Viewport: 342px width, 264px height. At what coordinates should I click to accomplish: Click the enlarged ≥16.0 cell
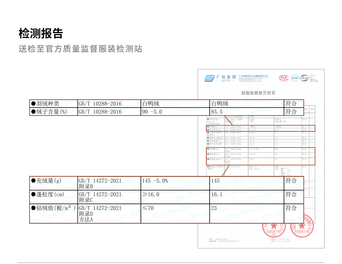pos(175,197)
